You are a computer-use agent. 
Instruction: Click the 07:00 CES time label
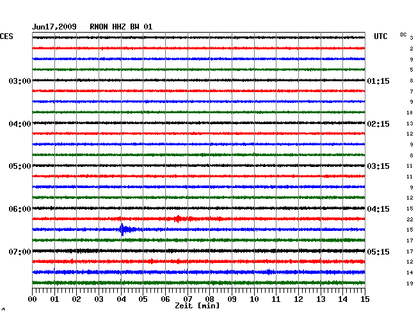[x=20, y=251]
